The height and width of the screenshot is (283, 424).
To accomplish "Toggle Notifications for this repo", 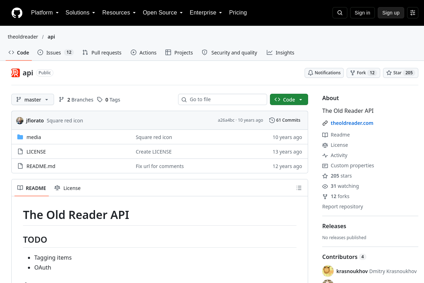I will [324, 73].
